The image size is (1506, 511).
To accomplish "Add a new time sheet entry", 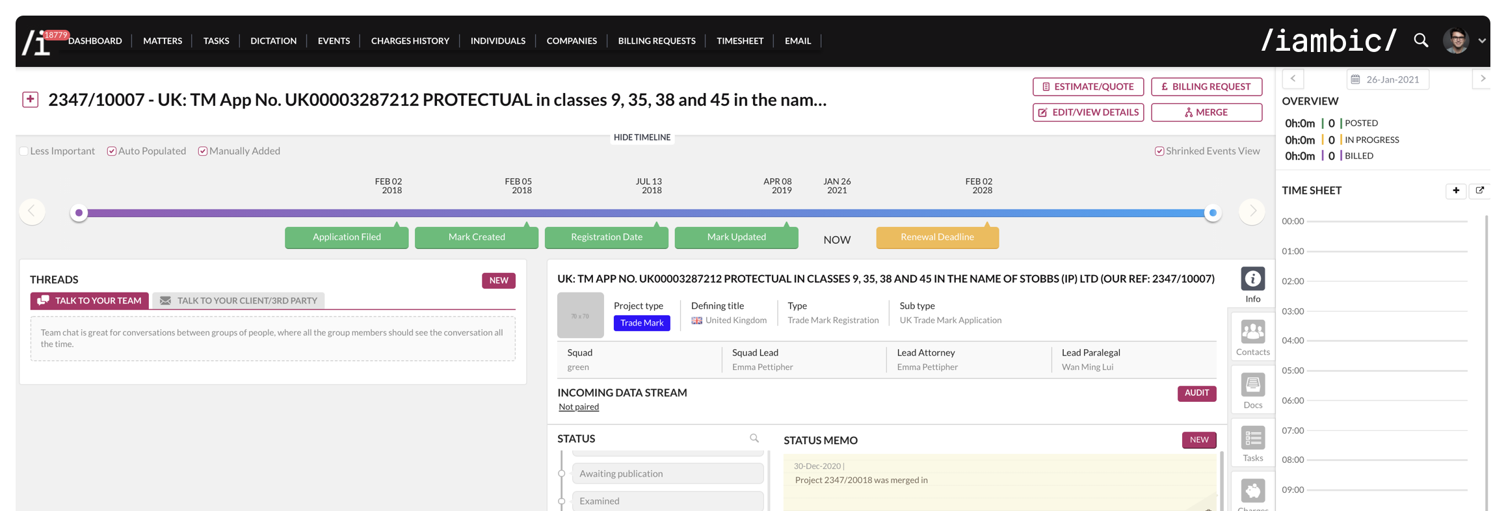I will (1456, 190).
